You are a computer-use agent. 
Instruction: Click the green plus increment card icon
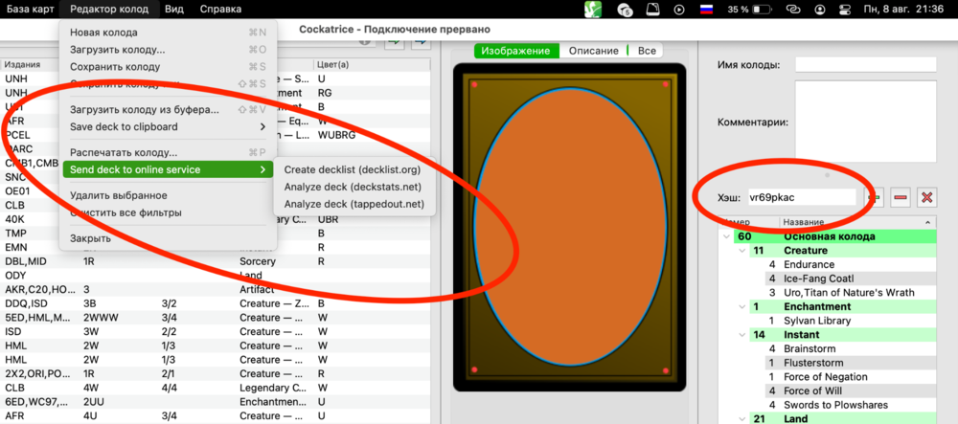(874, 197)
